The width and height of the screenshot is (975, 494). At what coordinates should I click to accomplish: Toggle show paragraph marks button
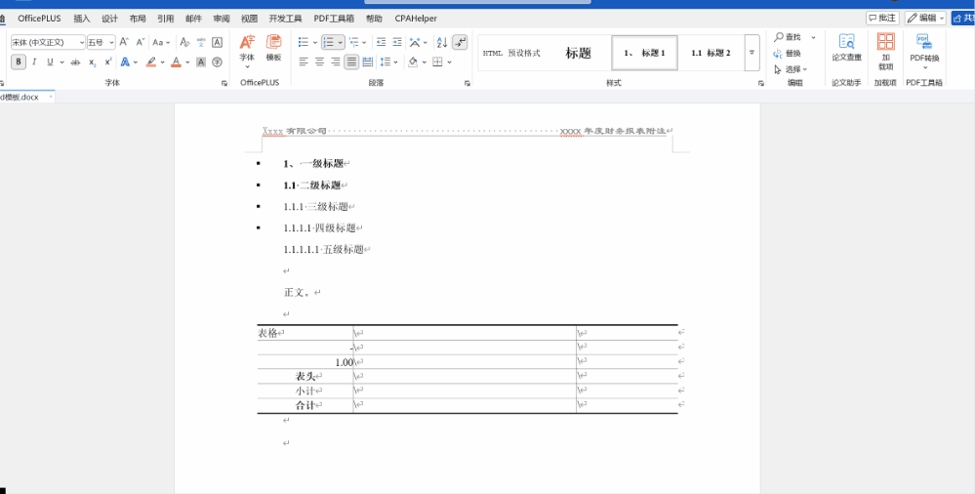(x=460, y=42)
